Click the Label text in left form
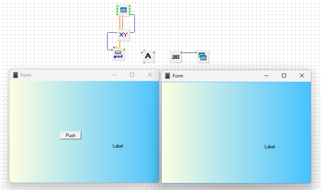 tap(118, 146)
